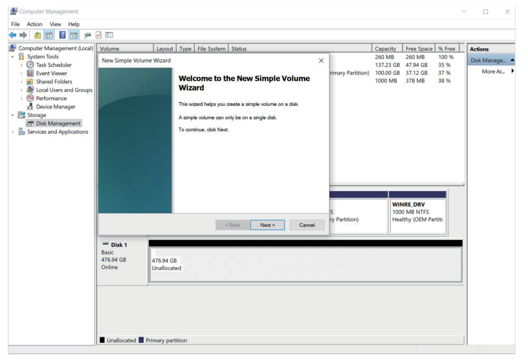Click the Task Scheduler clock icon
The width and height of the screenshot is (528, 362).
[x=30, y=65]
